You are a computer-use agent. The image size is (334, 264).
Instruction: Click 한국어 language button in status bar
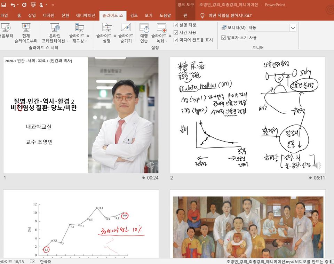pos(46,261)
